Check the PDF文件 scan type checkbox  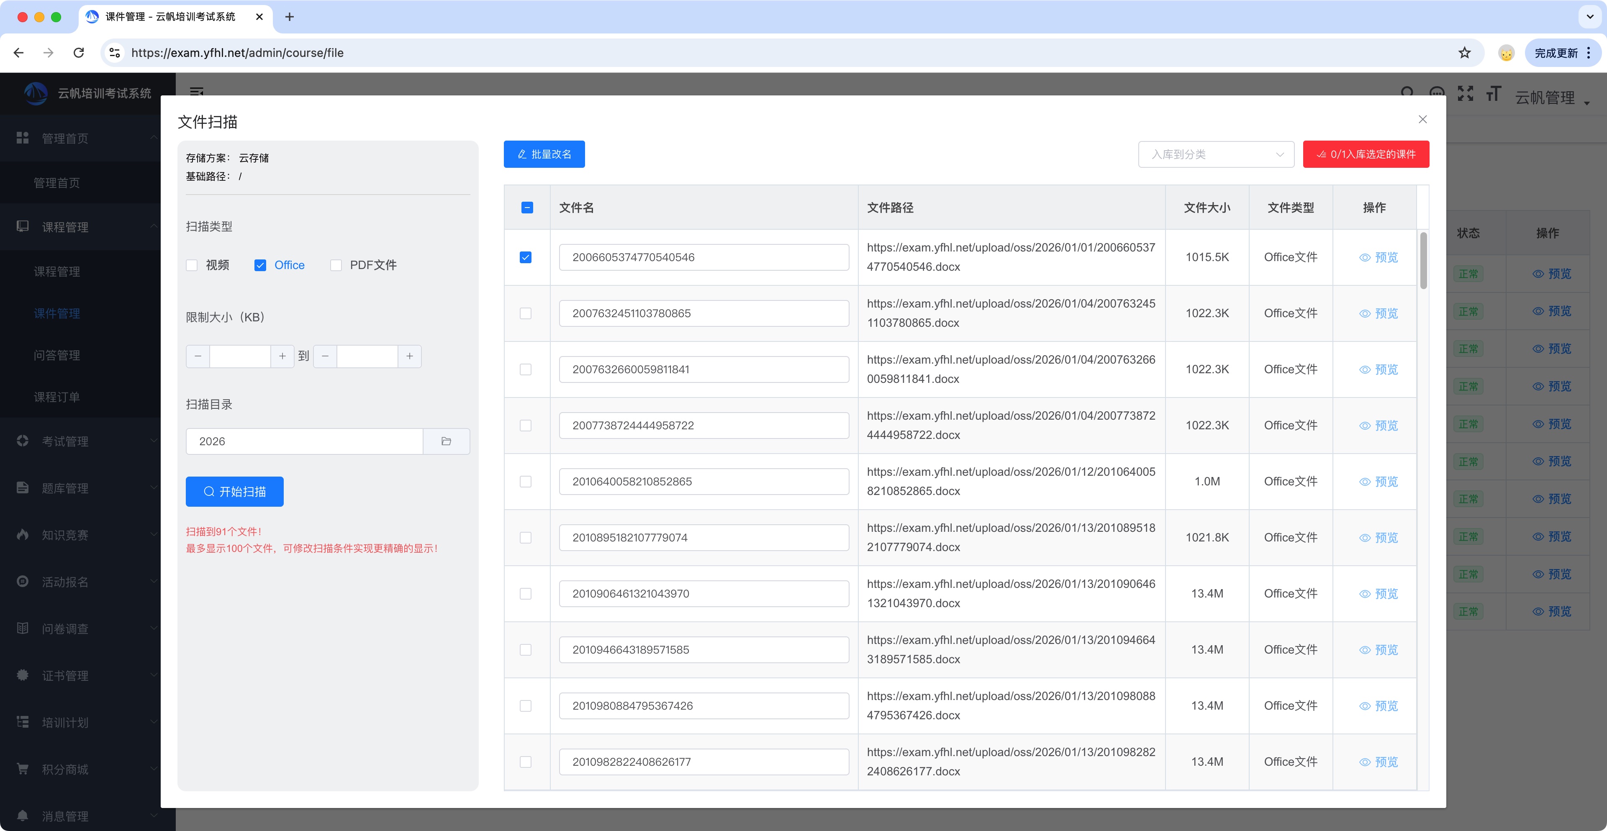click(x=336, y=265)
